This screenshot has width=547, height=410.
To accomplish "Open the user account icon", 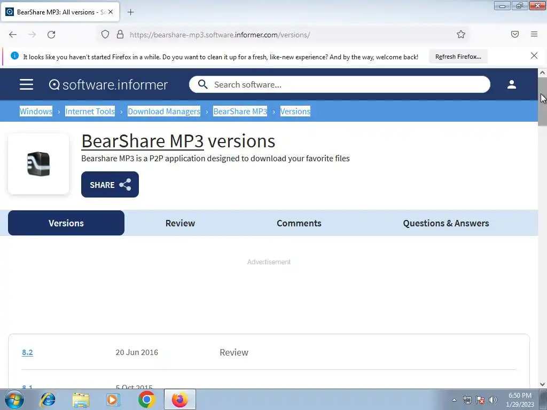I will tap(511, 84).
